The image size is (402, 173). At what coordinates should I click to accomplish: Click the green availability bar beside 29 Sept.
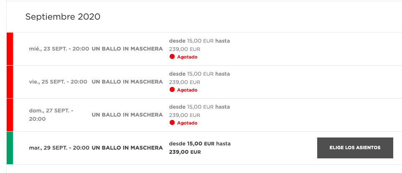(10, 148)
